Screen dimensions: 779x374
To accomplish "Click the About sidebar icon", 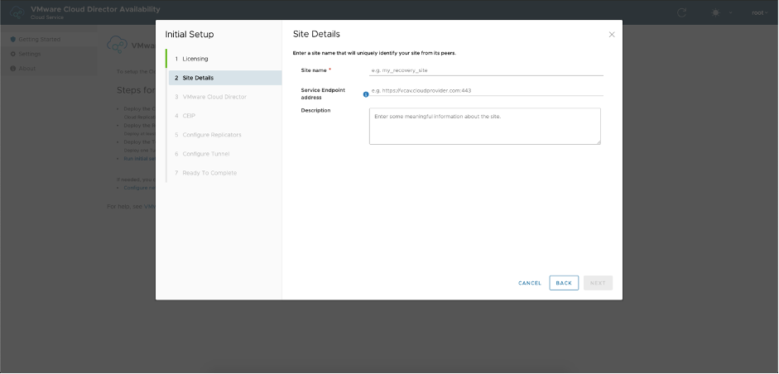I will [x=13, y=69].
